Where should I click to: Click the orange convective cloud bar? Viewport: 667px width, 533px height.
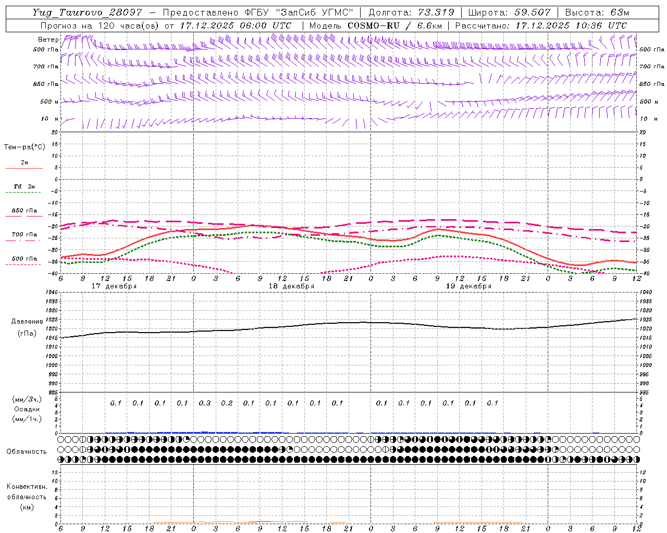tap(266, 522)
